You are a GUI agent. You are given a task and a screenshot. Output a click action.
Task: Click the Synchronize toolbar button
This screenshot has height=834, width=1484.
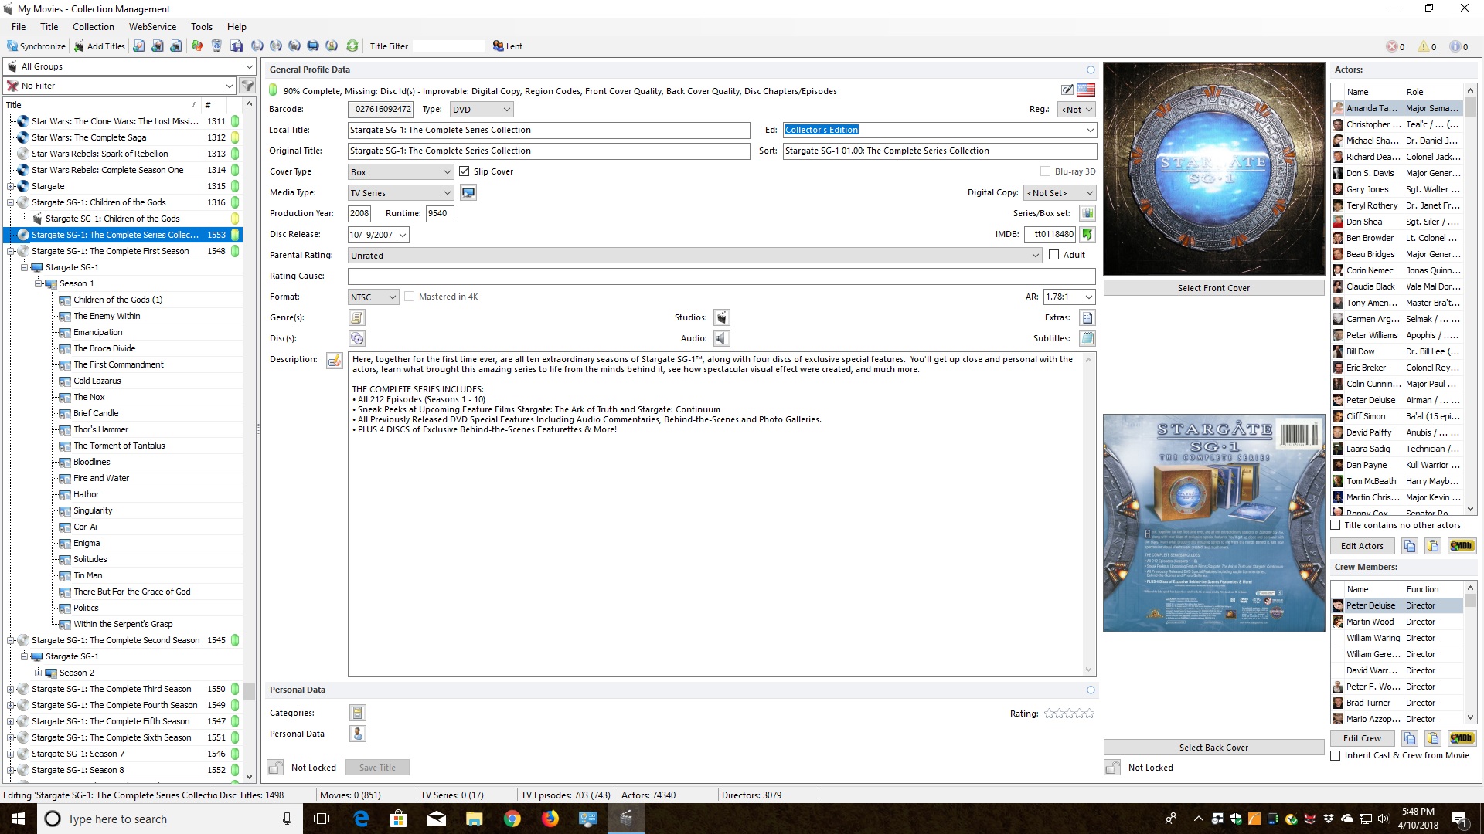(36, 46)
